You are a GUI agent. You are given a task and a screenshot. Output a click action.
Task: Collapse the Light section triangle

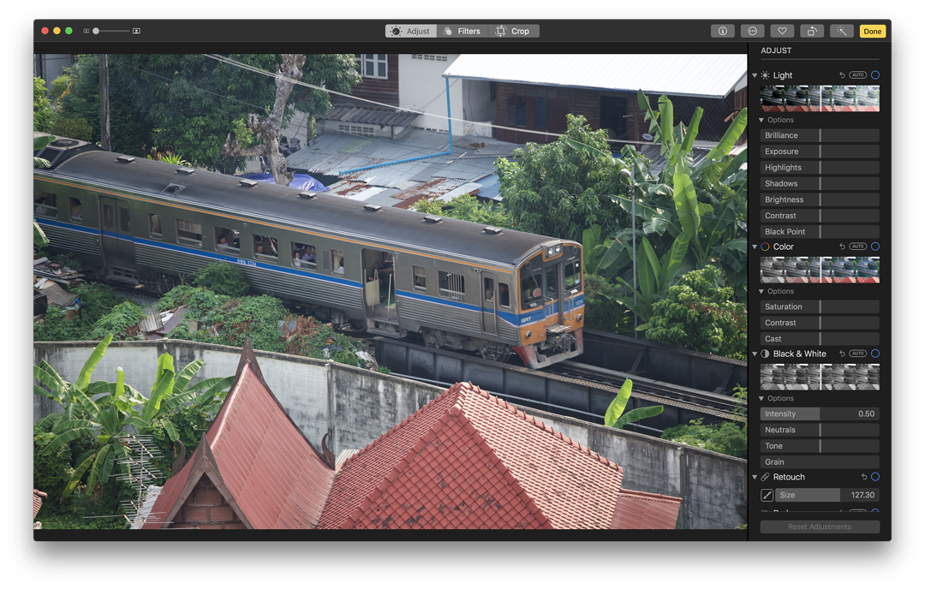[754, 75]
